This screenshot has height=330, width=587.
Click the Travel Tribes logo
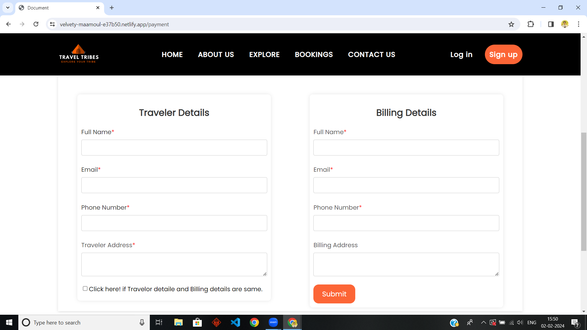[x=79, y=54]
